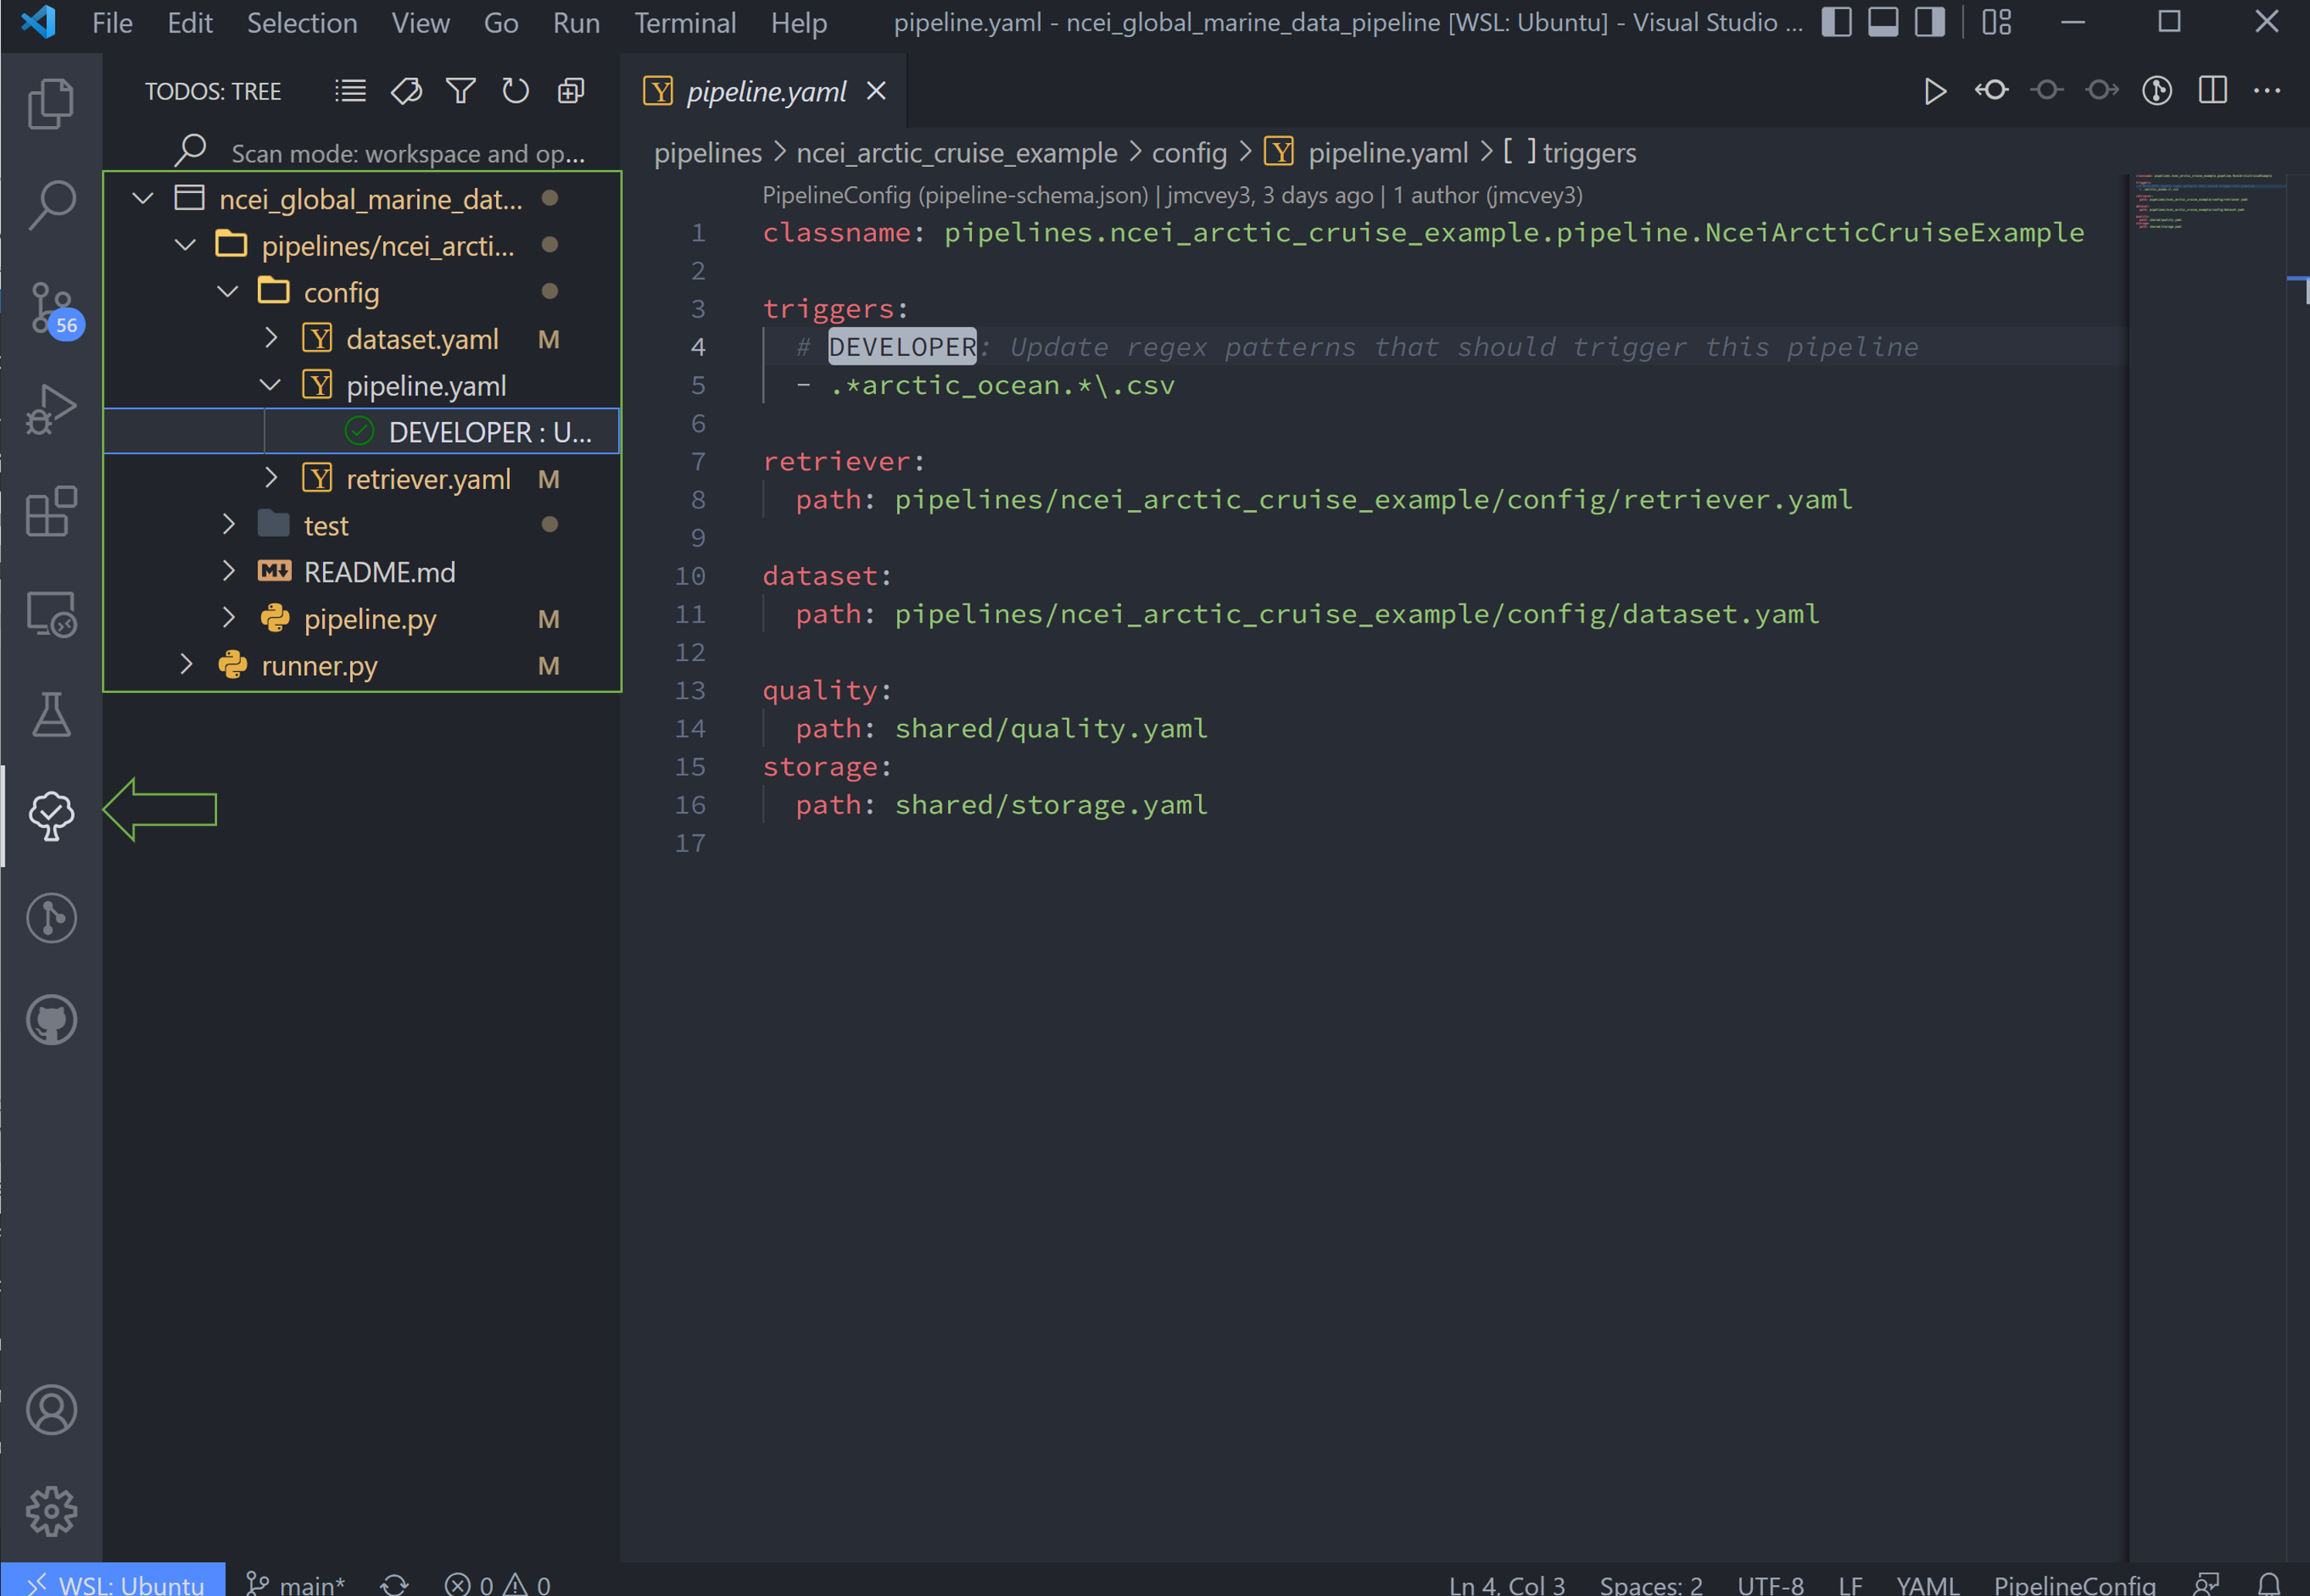The width and height of the screenshot is (2310, 1596).
Task: Open the File menu
Action: (x=112, y=23)
